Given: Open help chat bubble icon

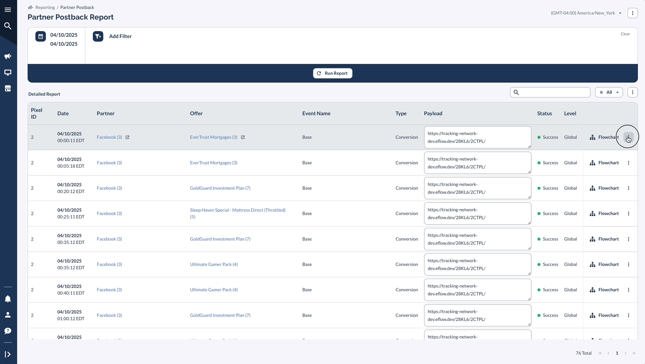Looking at the screenshot, I should pyautogui.click(x=8, y=331).
